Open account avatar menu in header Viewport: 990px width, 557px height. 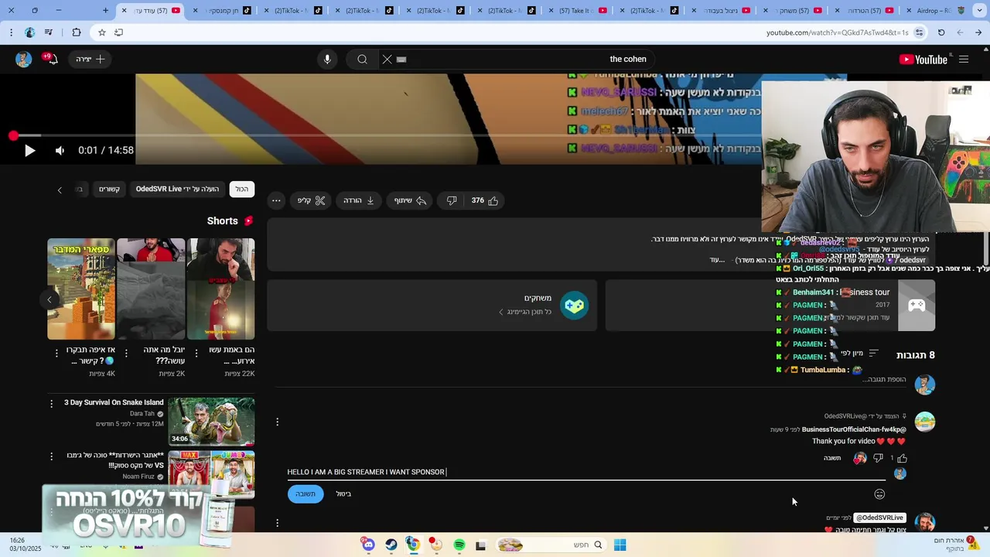point(23,59)
